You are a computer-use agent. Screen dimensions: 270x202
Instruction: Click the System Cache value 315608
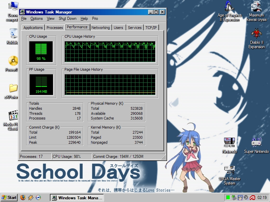(137, 118)
